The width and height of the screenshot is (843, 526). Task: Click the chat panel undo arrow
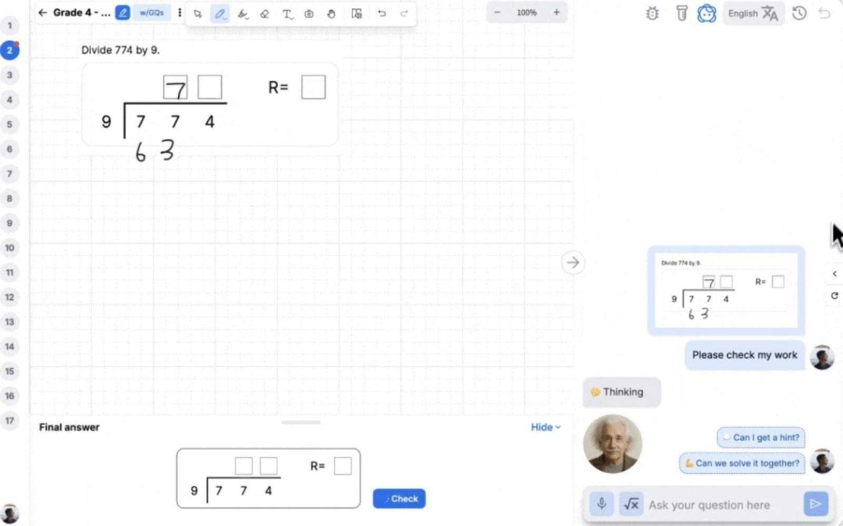click(825, 13)
